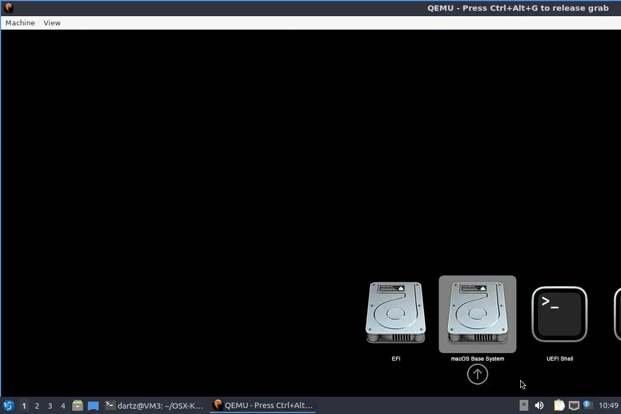Click the QEMU logo in the title bar

[9, 8]
